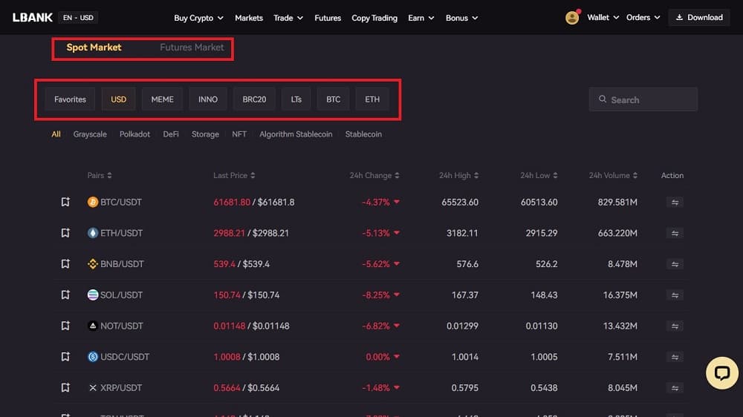This screenshot has height=417, width=743.
Task: Open trade action for BNB/USDT row
Action: (x=675, y=264)
